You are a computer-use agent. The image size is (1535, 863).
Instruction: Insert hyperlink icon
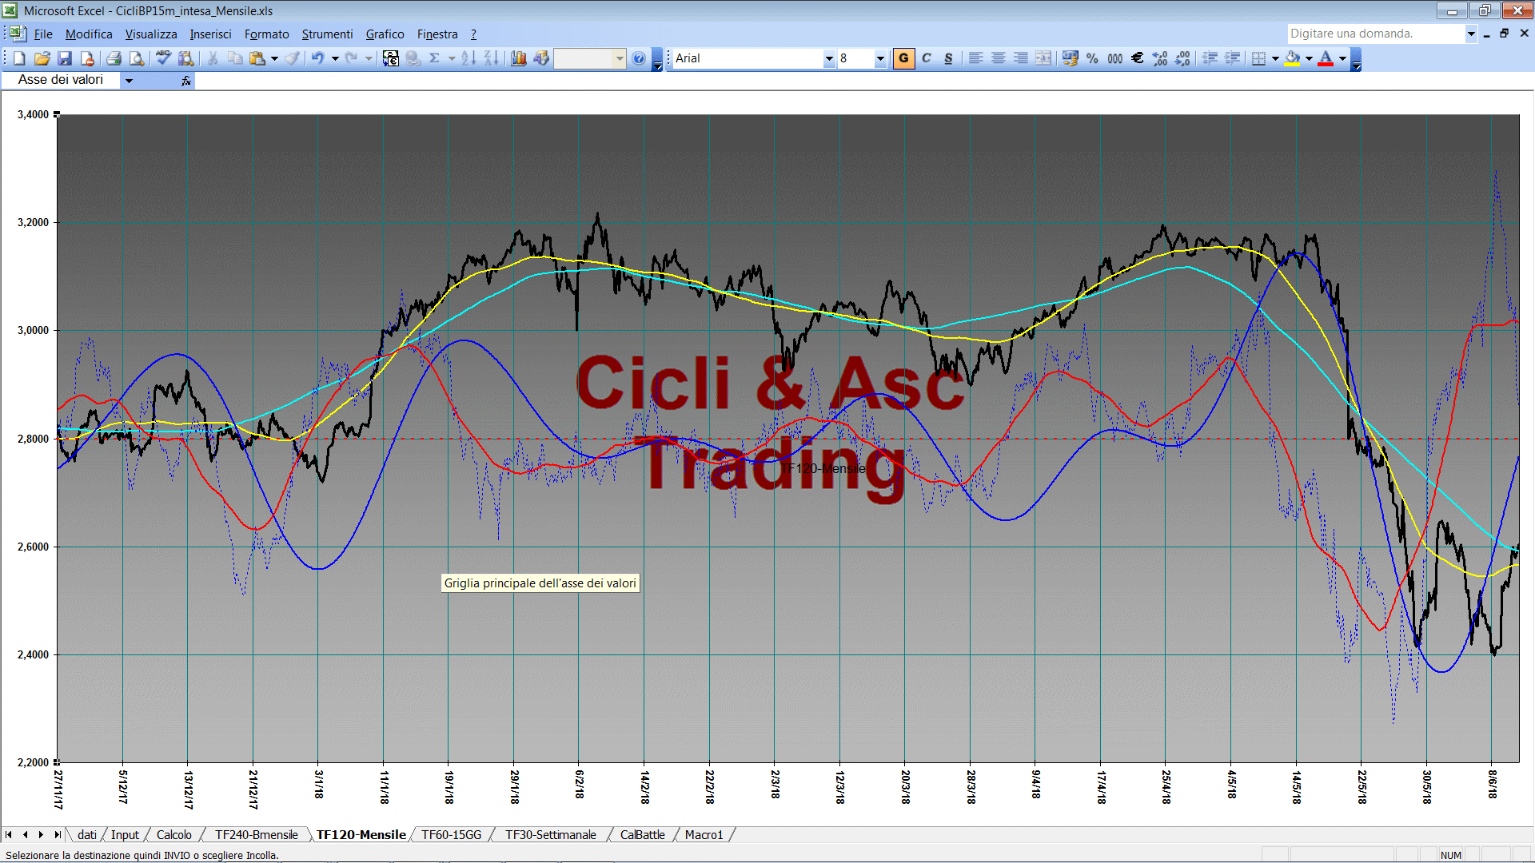tap(413, 58)
